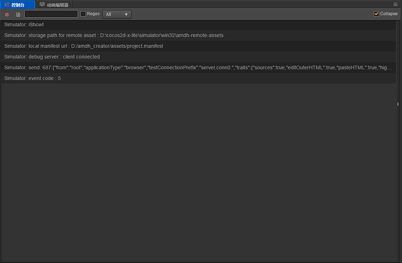Select the event code : 5 log line

point(198,79)
